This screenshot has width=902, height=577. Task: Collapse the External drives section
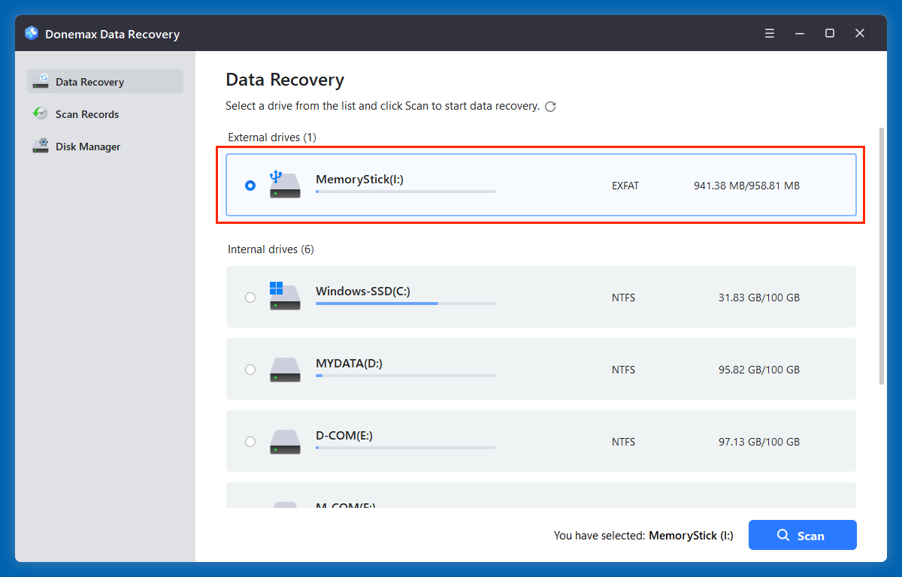(271, 137)
